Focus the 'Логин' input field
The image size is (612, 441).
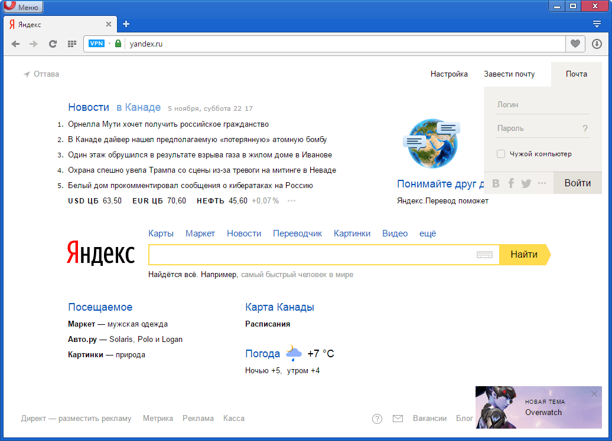542,104
